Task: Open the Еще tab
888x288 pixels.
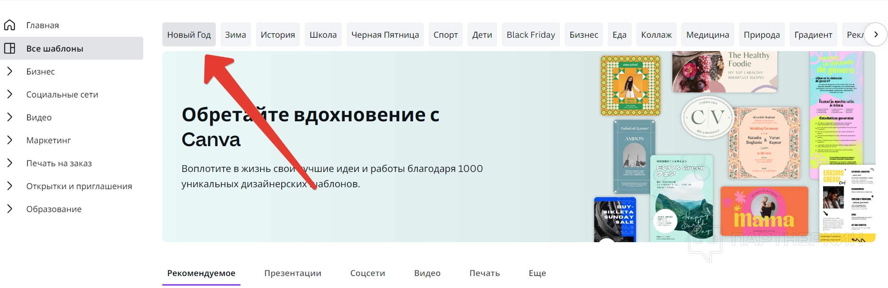Action: [537, 273]
